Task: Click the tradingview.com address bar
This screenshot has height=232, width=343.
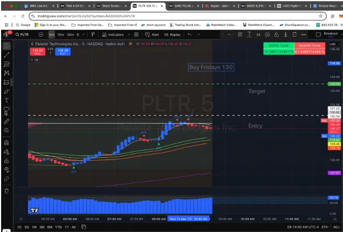Action: 178,16
